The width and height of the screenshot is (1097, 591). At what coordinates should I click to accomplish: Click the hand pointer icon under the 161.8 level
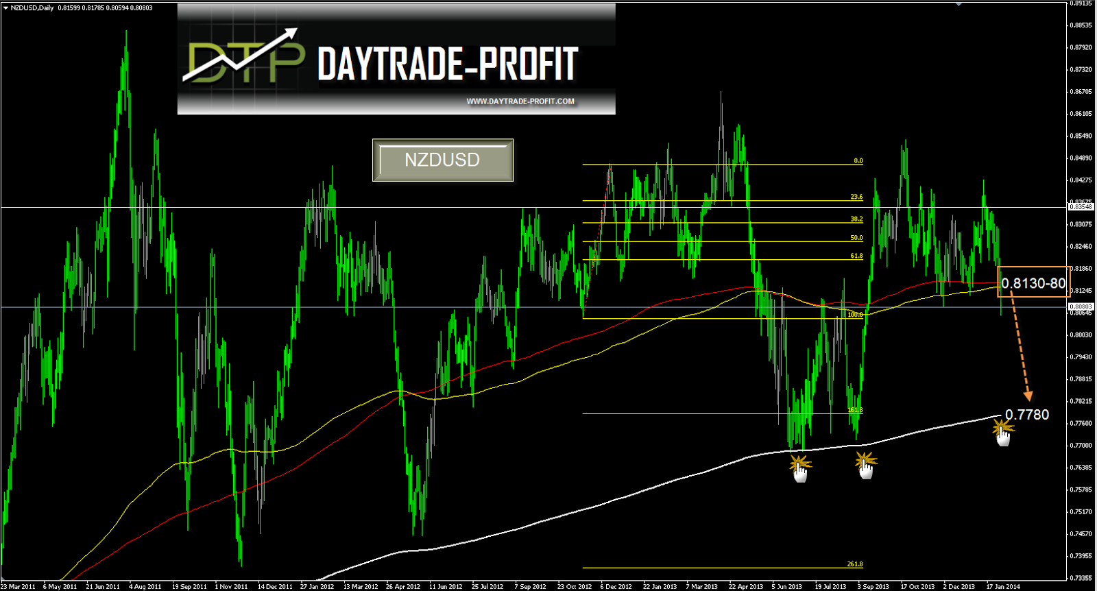coord(867,470)
